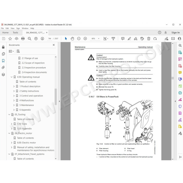Viewport: 183px width, 183px height.
Task: Star this file as a favorite
Action: click(x=10, y=39)
